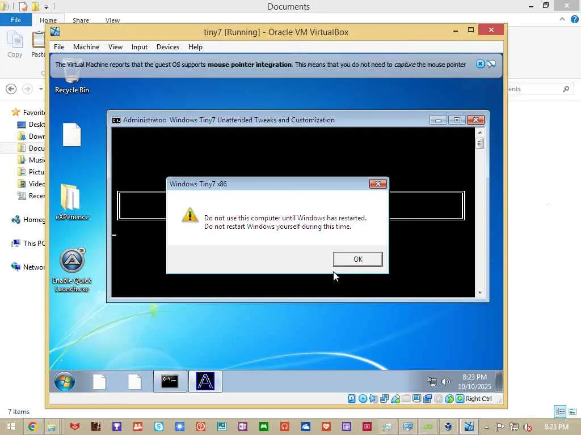The image size is (581, 435).
Task: Click the guest tray volume speaker icon
Action: point(446,382)
